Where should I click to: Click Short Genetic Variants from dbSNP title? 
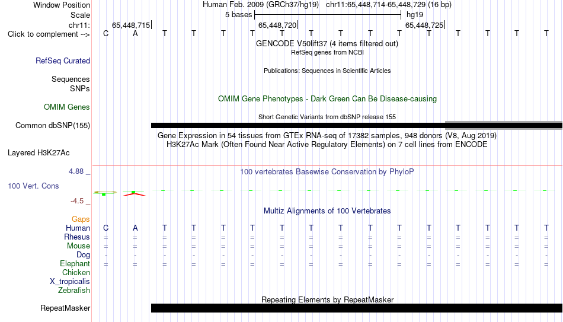[327, 117]
